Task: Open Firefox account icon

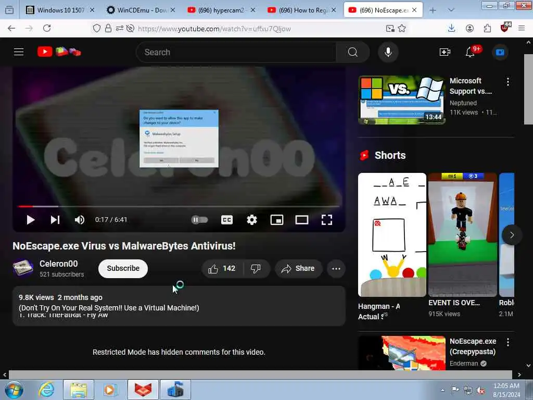Action: 469,28
